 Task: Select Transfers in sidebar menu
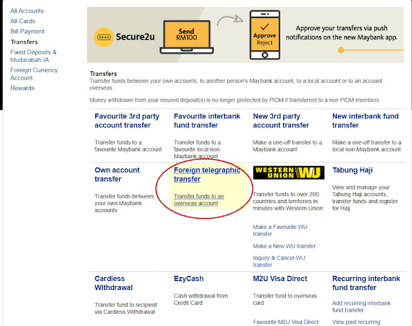[x=24, y=42]
